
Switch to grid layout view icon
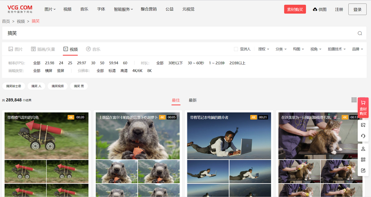coord(354,100)
